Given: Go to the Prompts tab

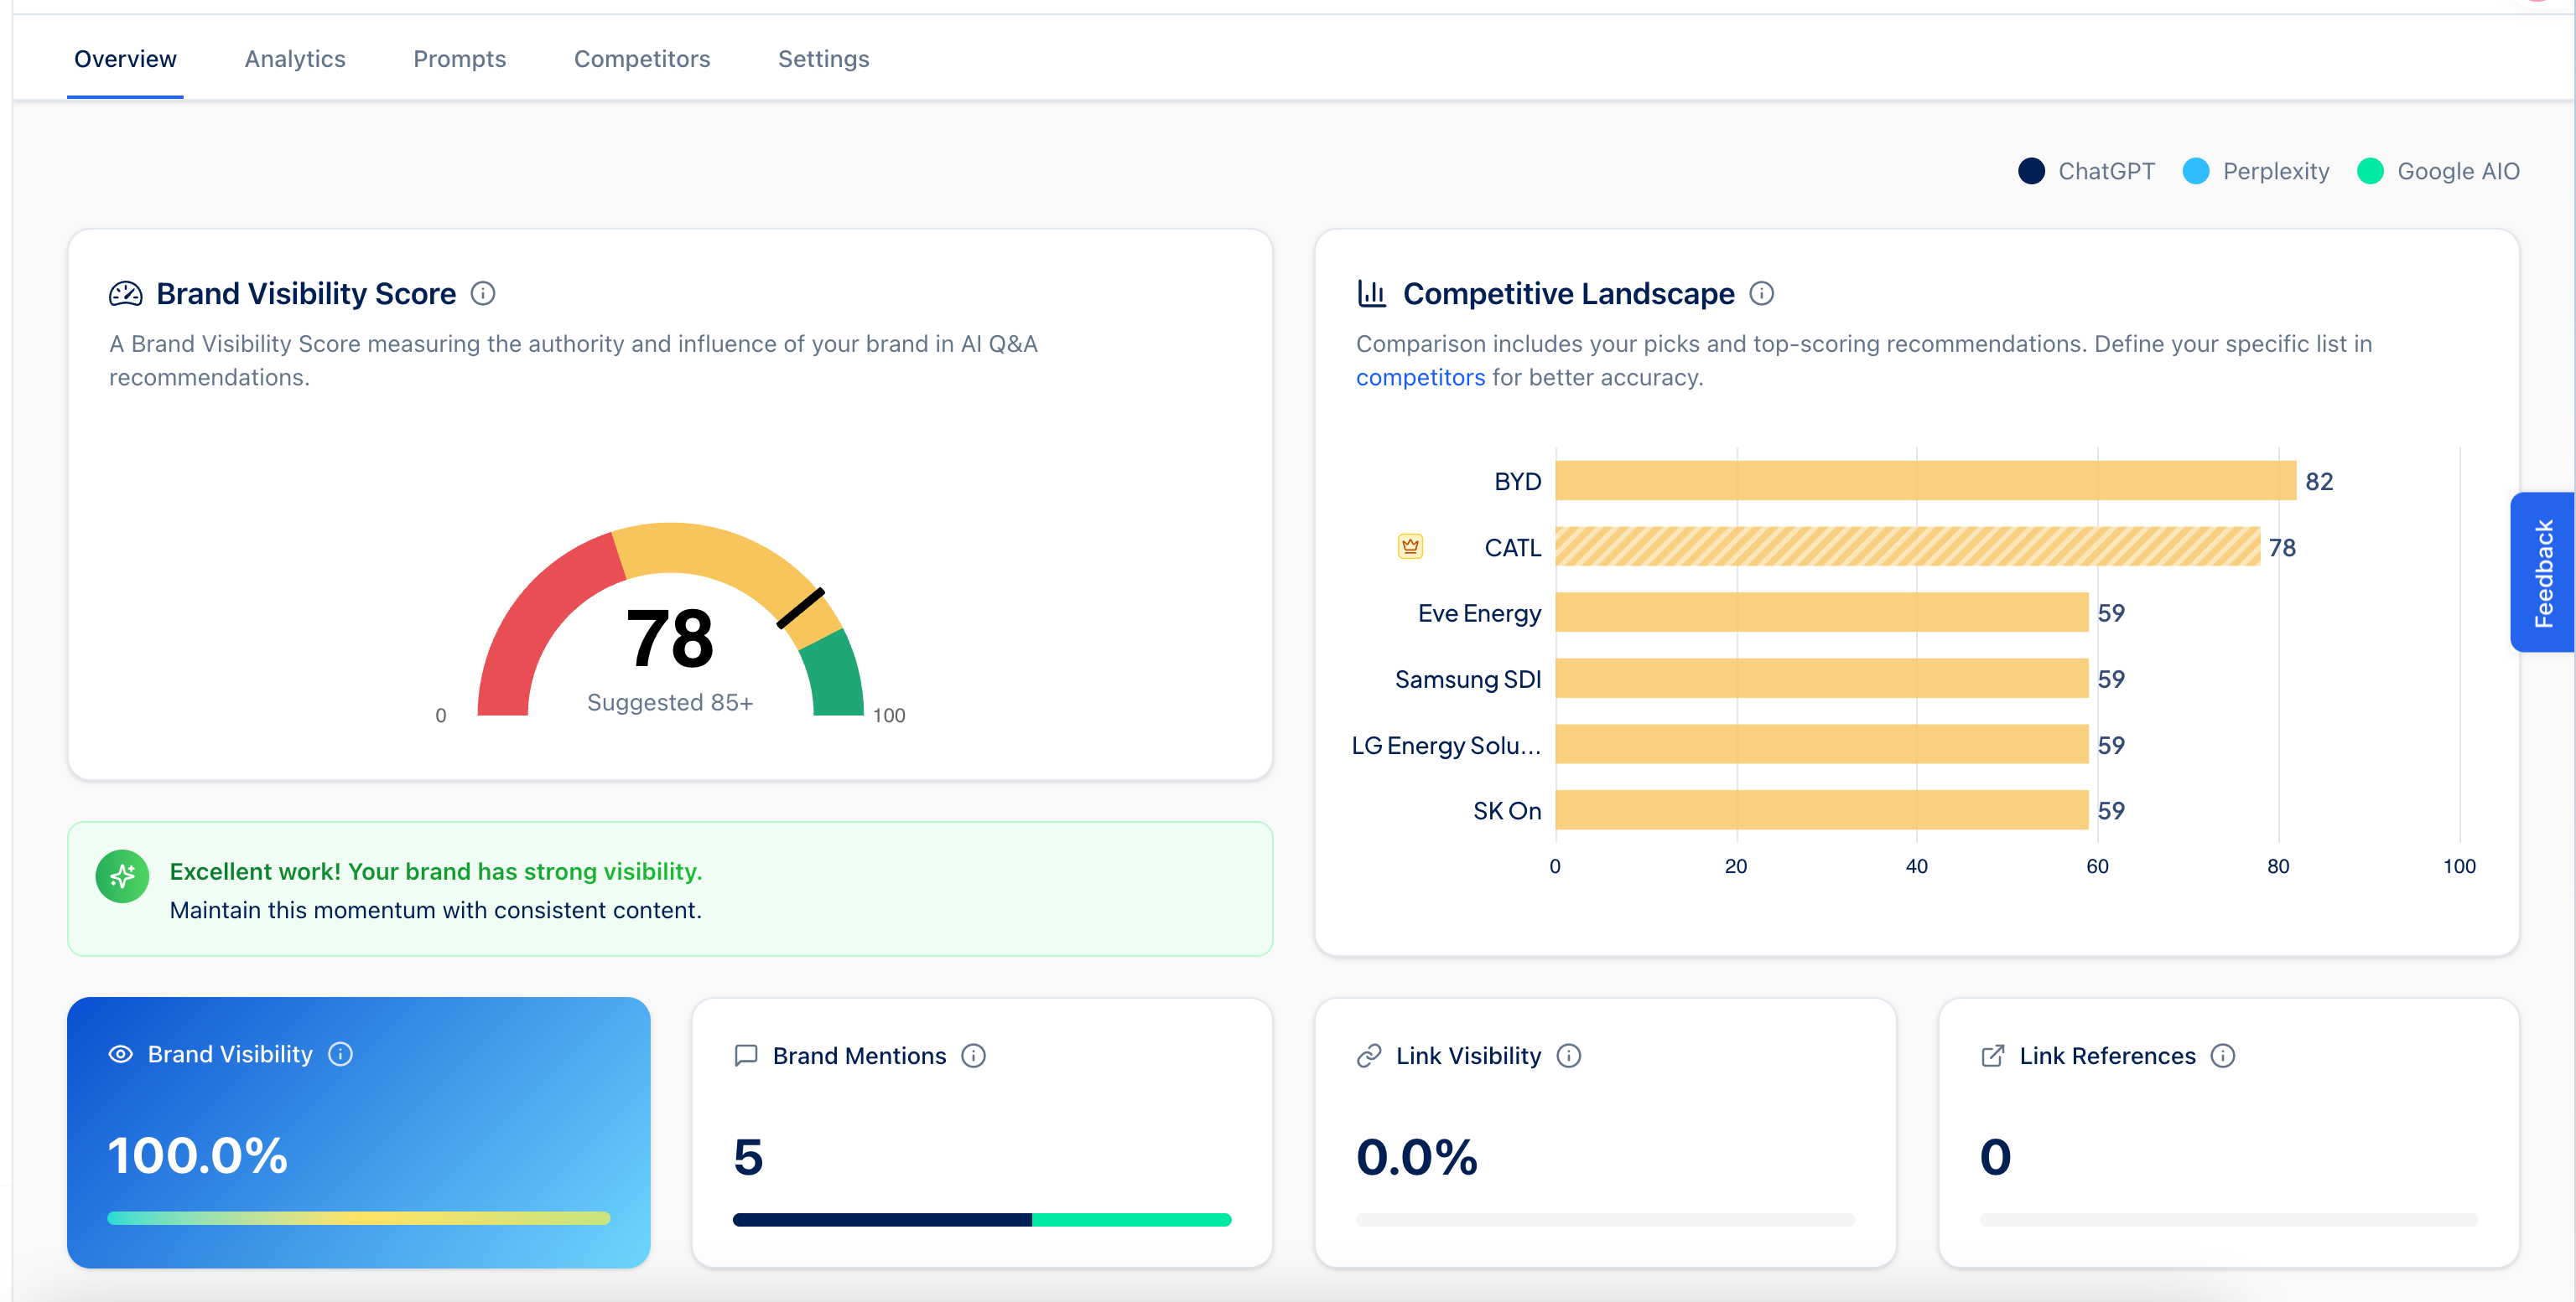Looking at the screenshot, I should pyautogui.click(x=460, y=59).
